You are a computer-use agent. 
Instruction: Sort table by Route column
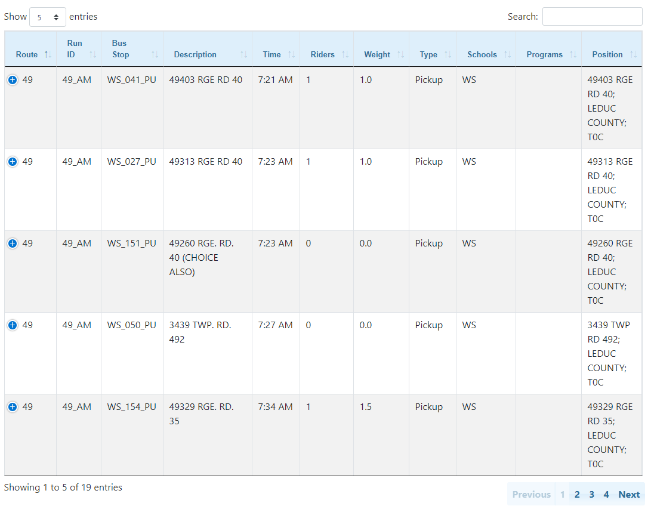(30, 54)
